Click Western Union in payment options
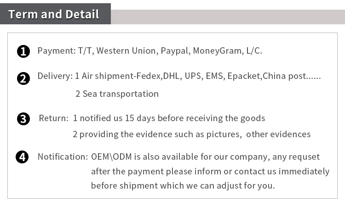Viewport: 345px width, 201px height. click(127, 50)
